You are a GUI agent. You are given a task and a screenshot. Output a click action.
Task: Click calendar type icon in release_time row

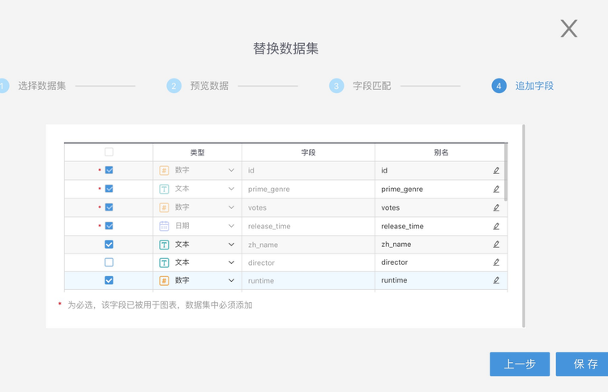click(164, 226)
